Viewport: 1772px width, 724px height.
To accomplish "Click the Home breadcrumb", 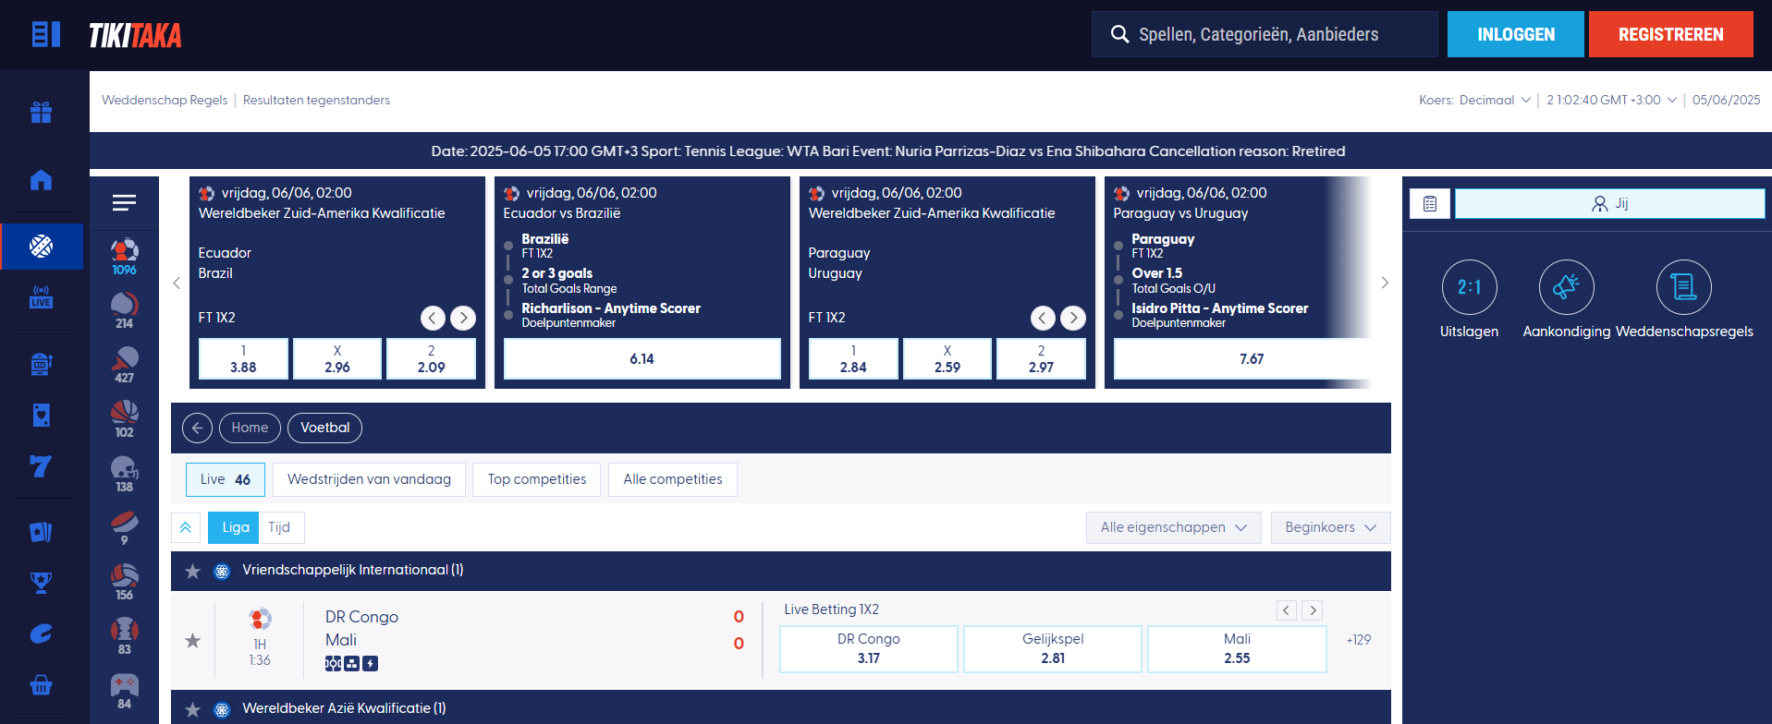I will click(x=250, y=428).
